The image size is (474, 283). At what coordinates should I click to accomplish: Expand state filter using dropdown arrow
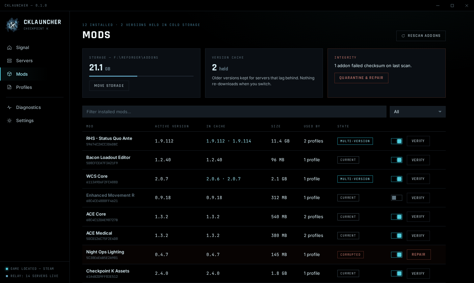(440, 112)
